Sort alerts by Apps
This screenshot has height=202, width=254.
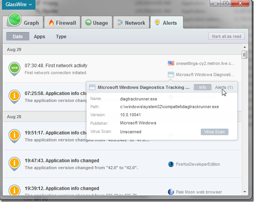click(39, 36)
